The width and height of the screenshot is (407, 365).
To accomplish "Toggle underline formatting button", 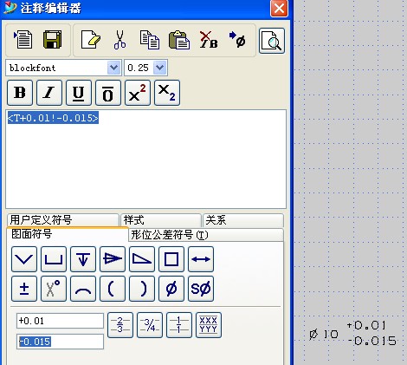I will click(79, 93).
